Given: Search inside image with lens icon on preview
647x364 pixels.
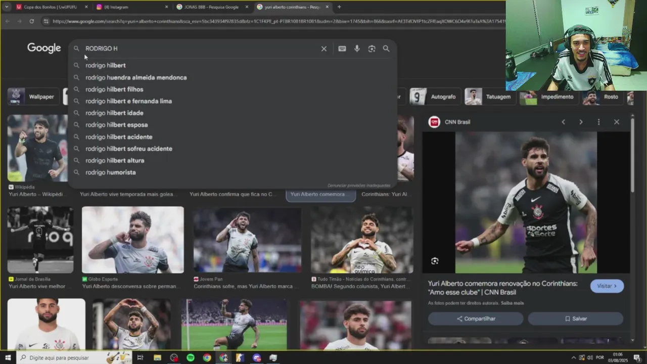Looking at the screenshot, I should (x=435, y=261).
